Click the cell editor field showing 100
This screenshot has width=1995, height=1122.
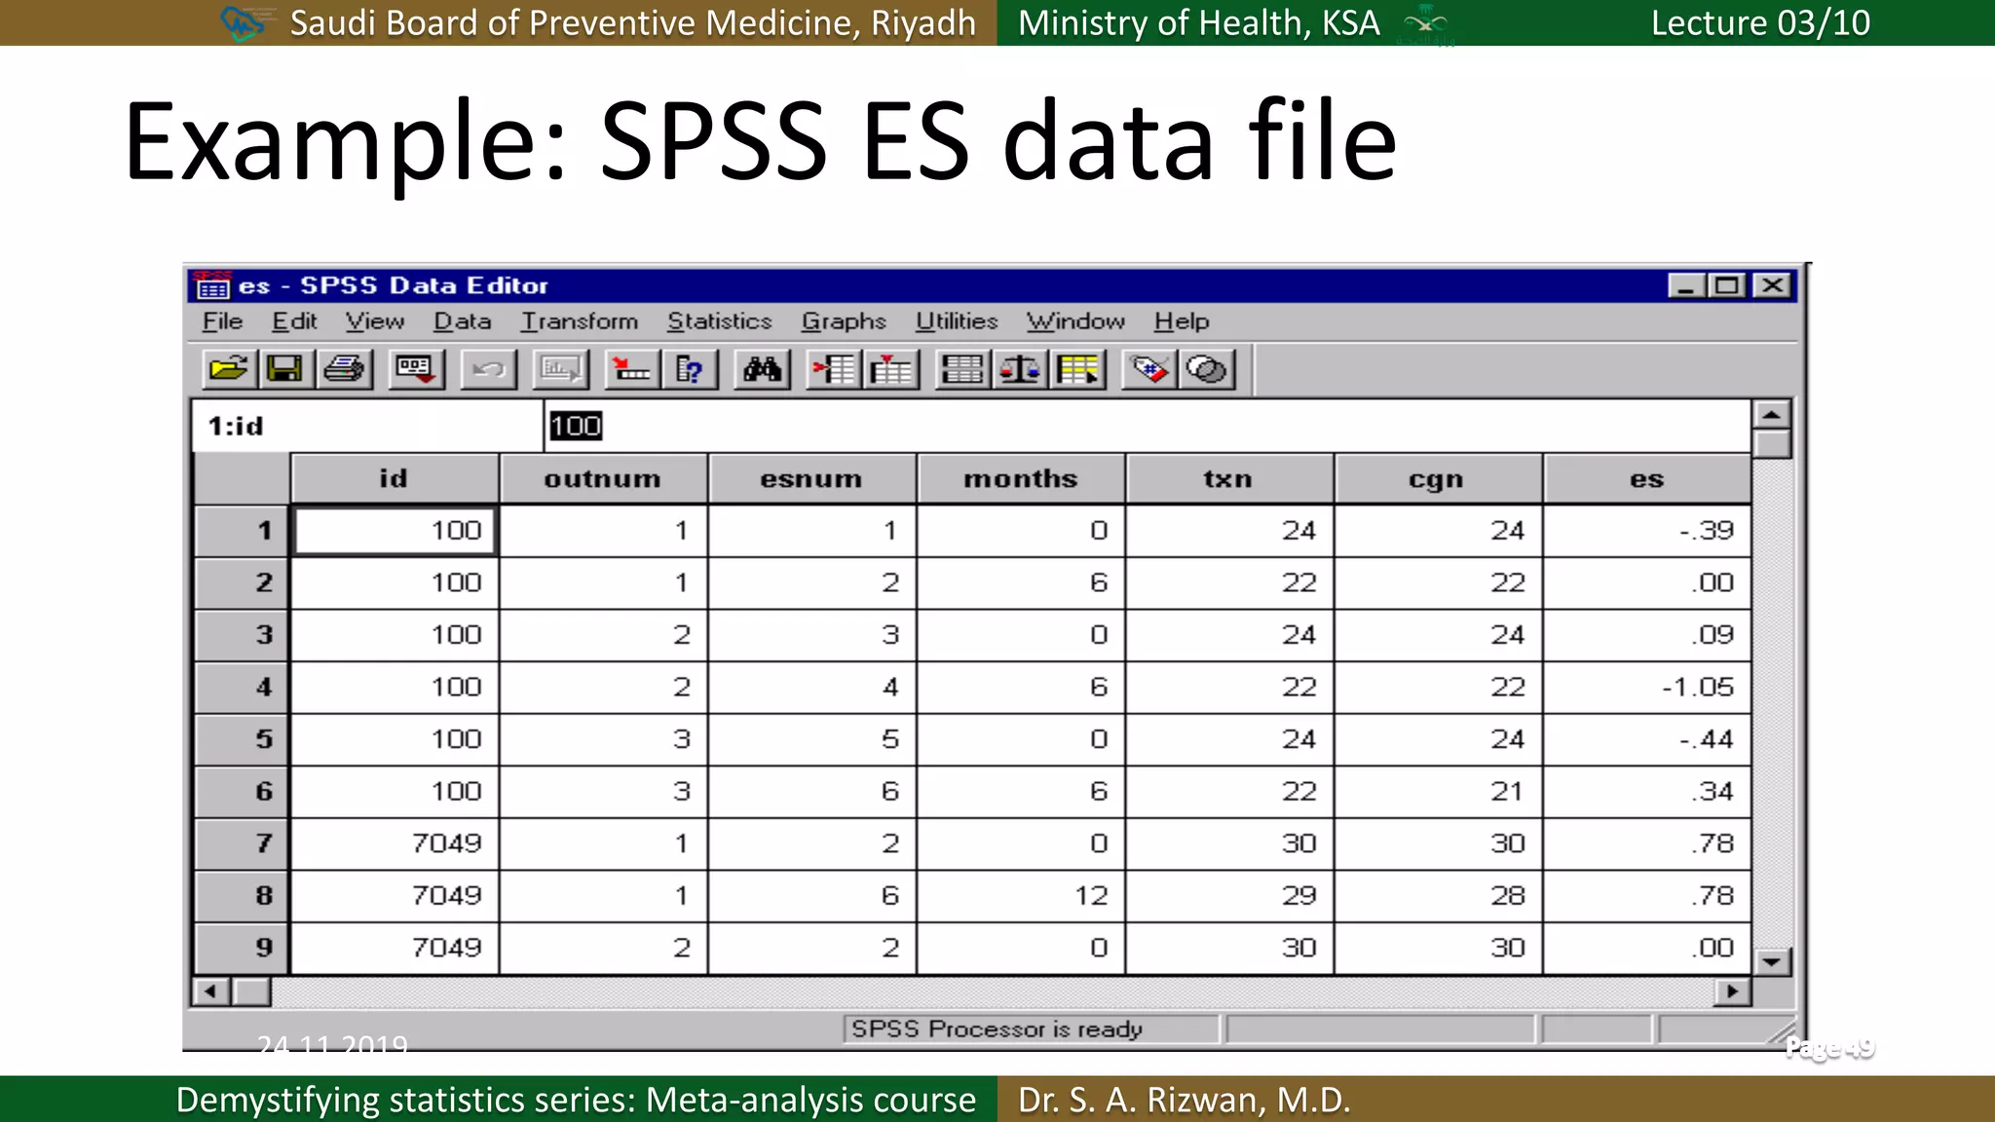(x=1147, y=426)
